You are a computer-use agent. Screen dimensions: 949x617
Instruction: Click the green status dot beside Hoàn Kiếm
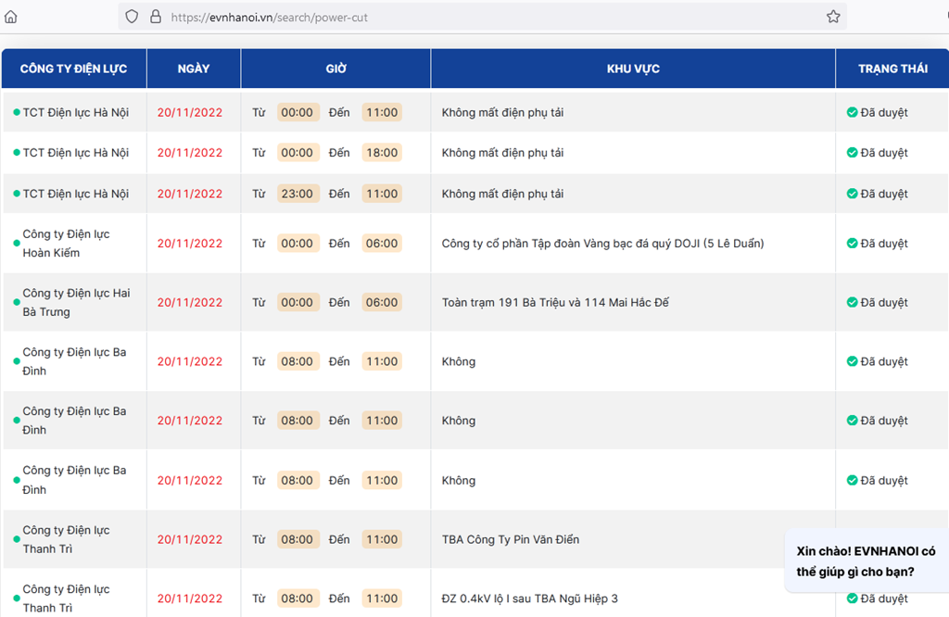pos(17,243)
